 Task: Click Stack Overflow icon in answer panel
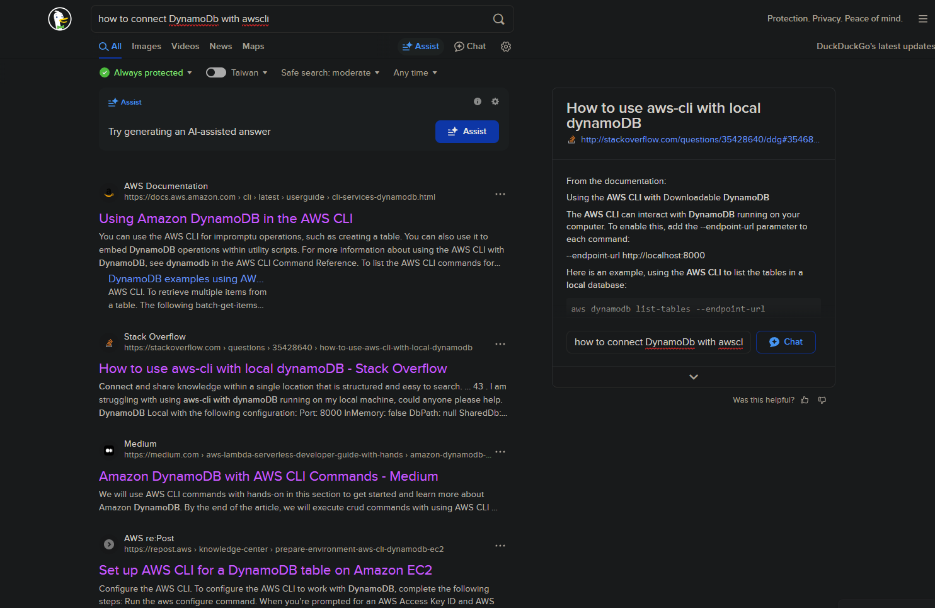pos(571,140)
